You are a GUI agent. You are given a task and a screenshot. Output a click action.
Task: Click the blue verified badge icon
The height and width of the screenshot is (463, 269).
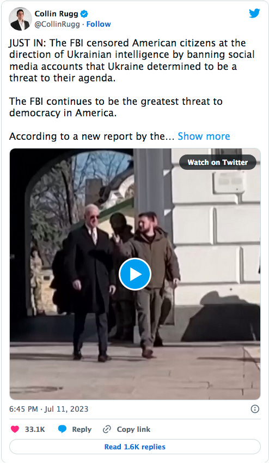pyautogui.click(x=84, y=14)
